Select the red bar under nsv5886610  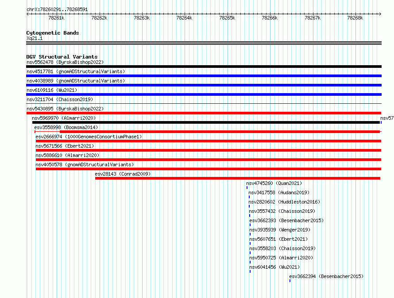pyautogui.click(x=209, y=160)
